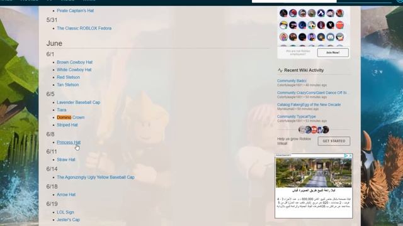The width and height of the screenshot is (403, 226).
Task: Open the Princess Hat link
Action: (x=69, y=143)
